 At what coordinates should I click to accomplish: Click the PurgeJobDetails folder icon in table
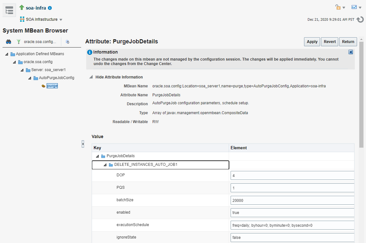click(103, 156)
